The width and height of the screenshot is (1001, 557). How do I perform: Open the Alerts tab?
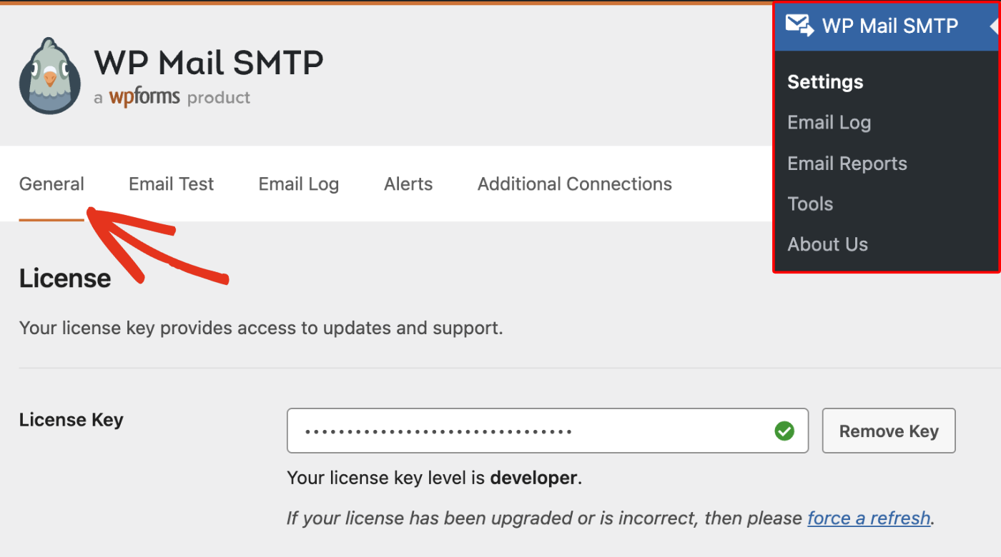click(408, 184)
